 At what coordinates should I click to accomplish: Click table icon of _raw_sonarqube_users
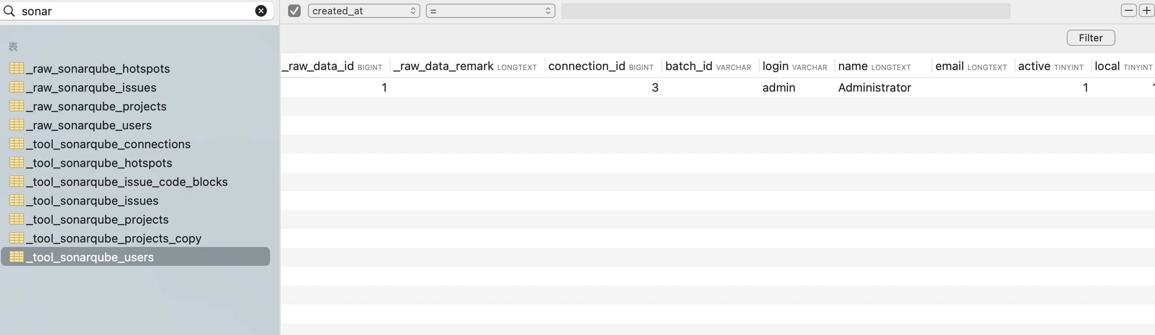(17, 125)
